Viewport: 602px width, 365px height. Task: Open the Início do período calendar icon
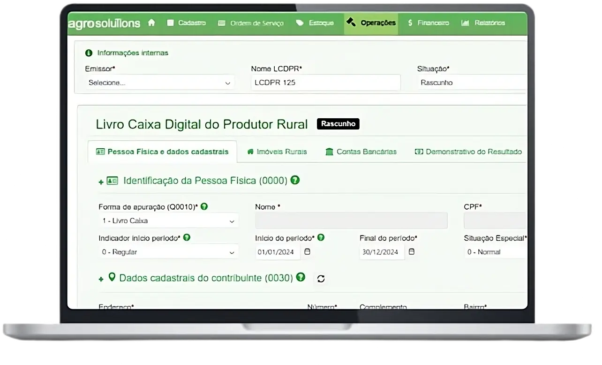(x=307, y=251)
